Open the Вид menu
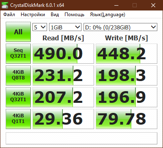 [55, 15]
